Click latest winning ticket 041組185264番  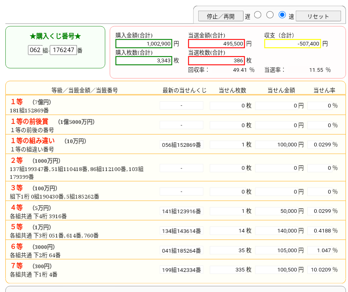[x=181, y=251]
